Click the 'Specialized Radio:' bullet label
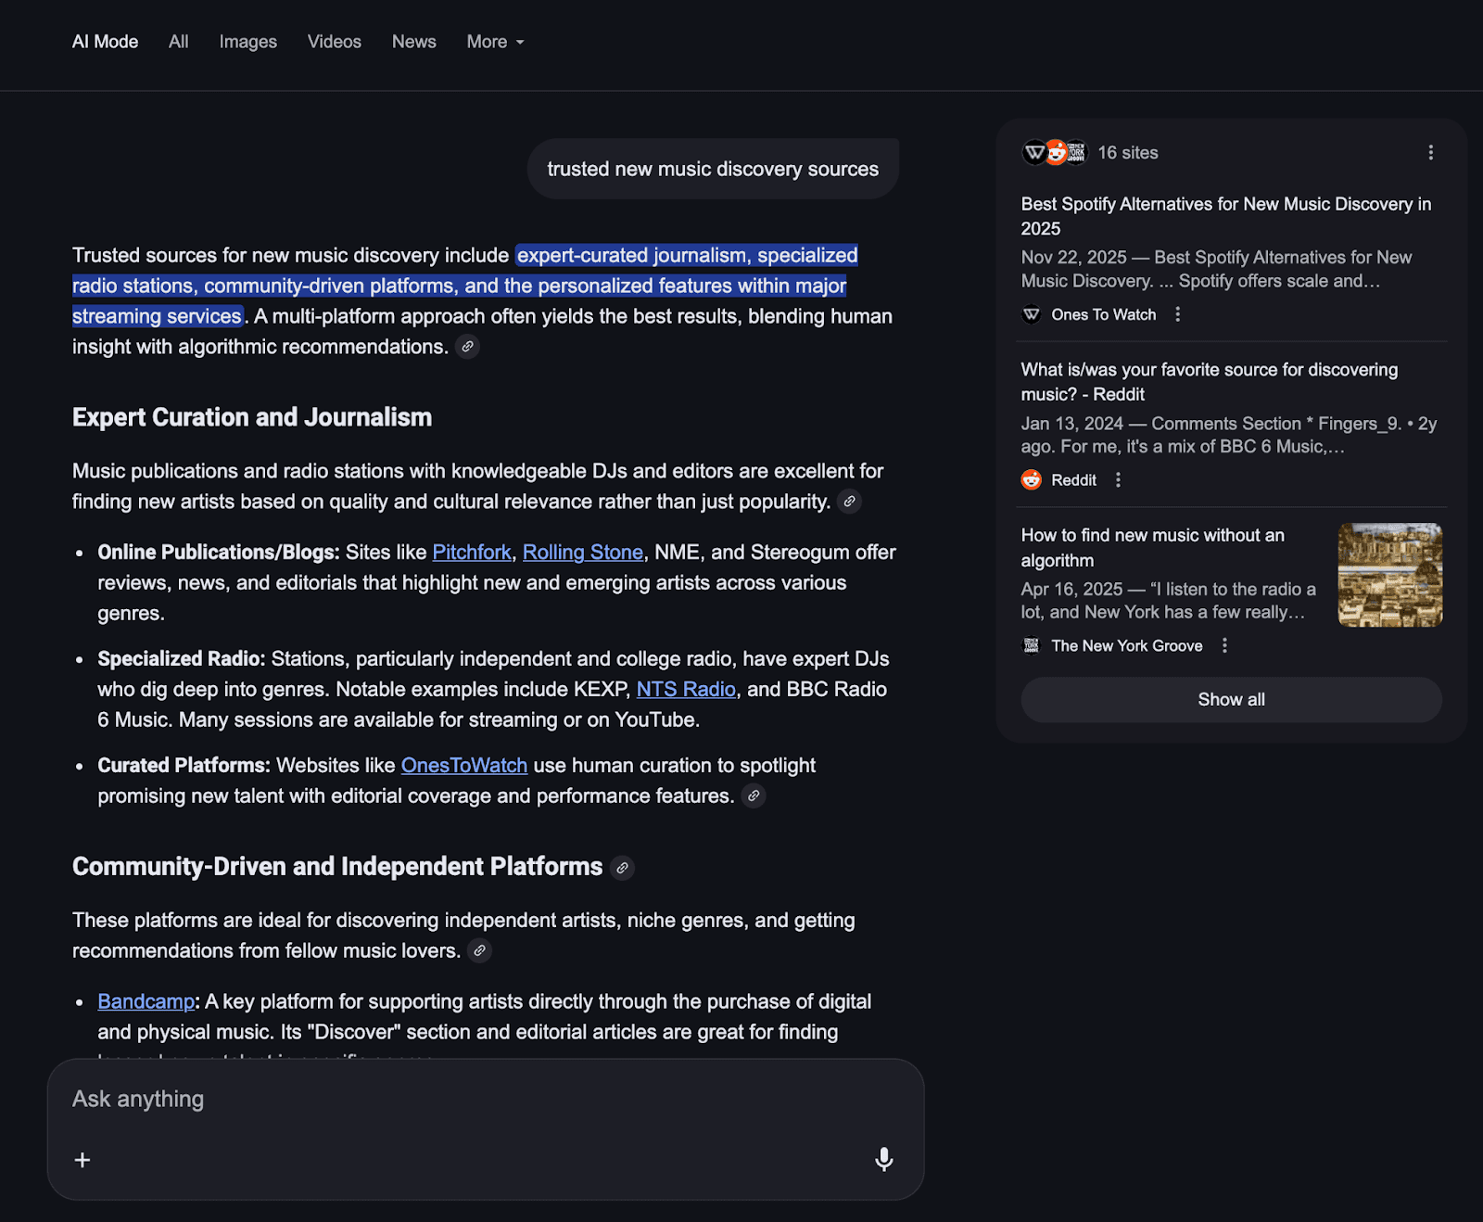The height and width of the screenshot is (1222, 1483). (x=182, y=659)
